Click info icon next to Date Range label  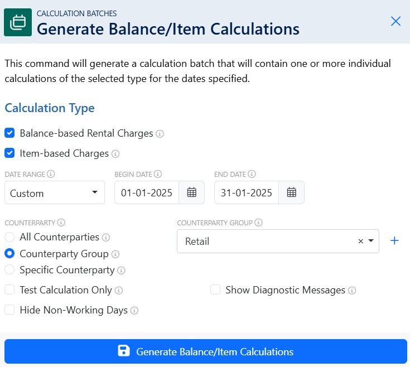51,174
